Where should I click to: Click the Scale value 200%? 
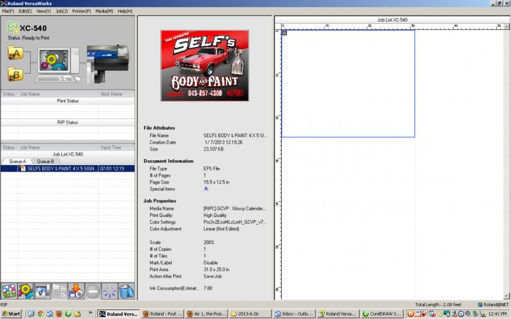coord(209,242)
